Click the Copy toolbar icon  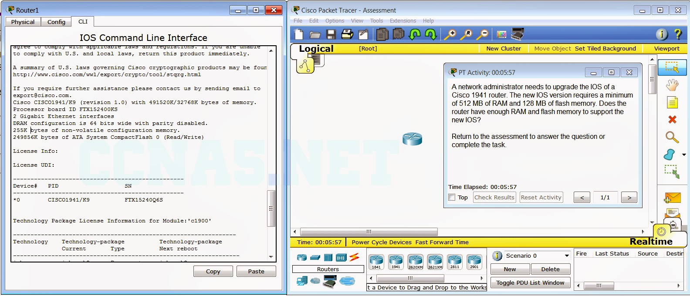(382, 34)
